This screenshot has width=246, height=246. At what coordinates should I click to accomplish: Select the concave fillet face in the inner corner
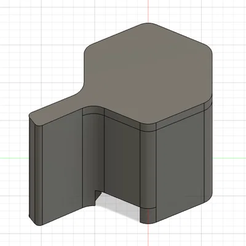[x=93, y=158]
